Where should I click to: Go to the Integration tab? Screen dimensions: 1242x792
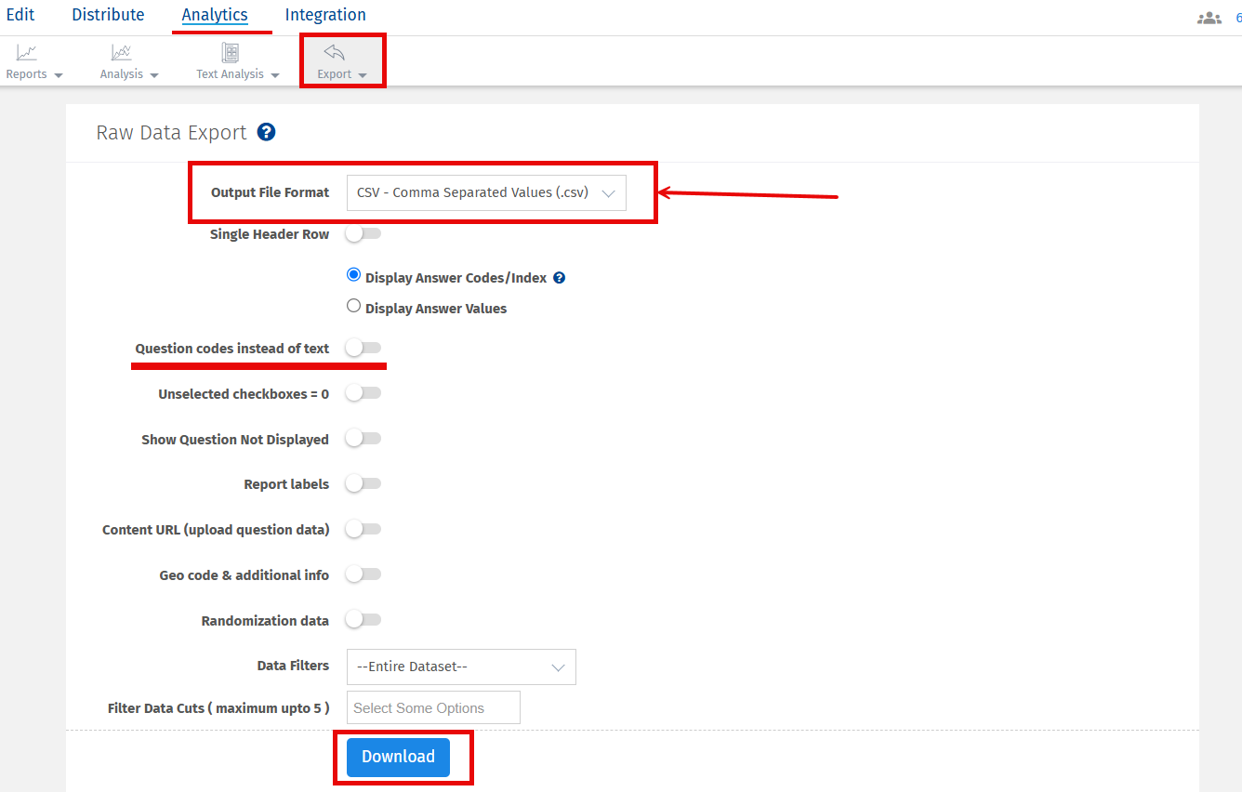pyautogui.click(x=325, y=15)
